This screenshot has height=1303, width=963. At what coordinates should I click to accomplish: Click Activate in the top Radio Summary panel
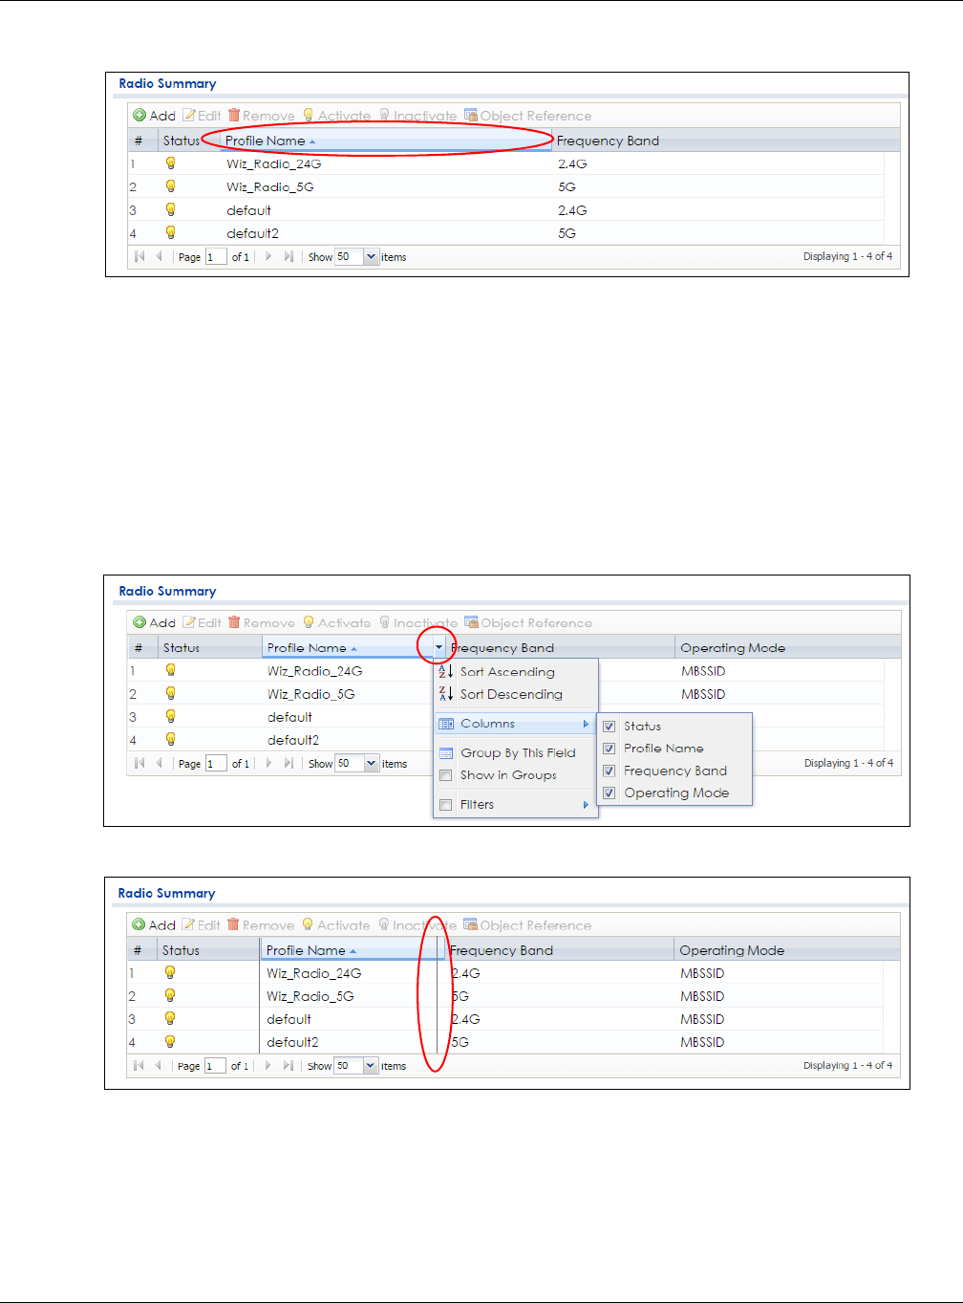pyautogui.click(x=336, y=116)
